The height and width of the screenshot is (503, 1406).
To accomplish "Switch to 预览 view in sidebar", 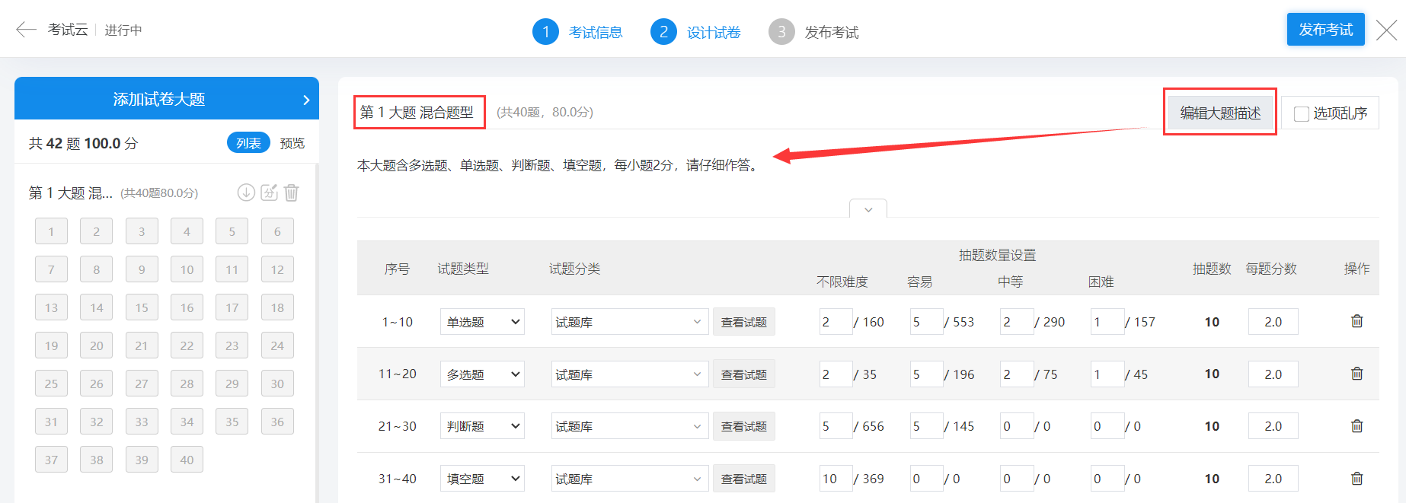I will pos(292,143).
